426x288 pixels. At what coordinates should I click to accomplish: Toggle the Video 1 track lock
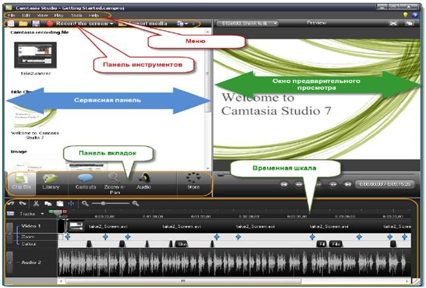pos(10,233)
